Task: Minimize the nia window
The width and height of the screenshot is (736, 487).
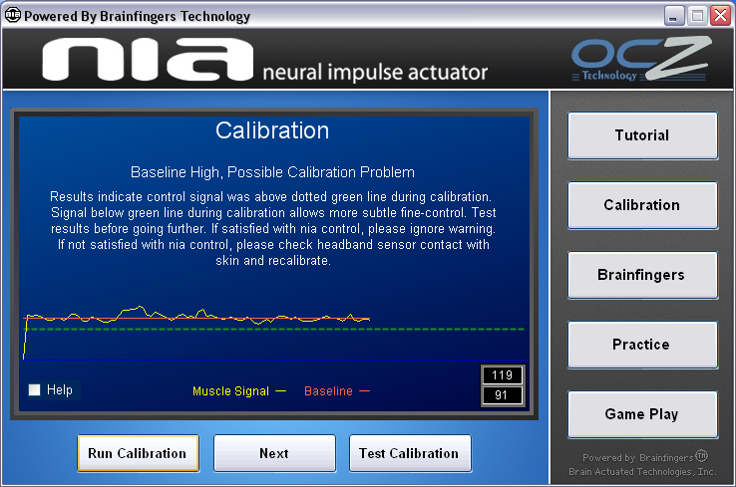Action: (674, 16)
